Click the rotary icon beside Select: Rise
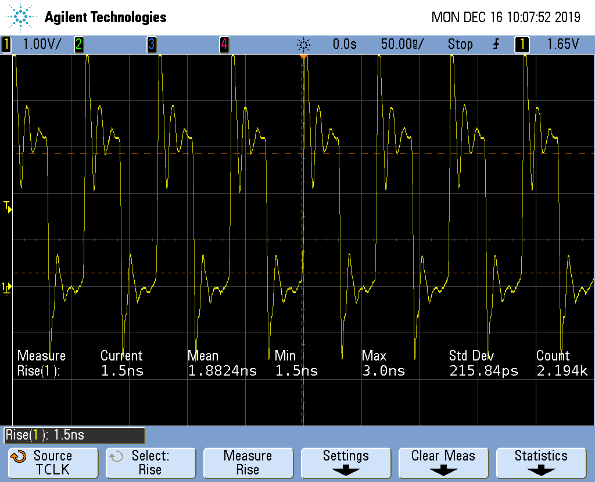 (117, 456)
